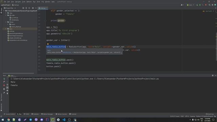
Task: Open the main run configuration dropdown
Action: point(190,5)
